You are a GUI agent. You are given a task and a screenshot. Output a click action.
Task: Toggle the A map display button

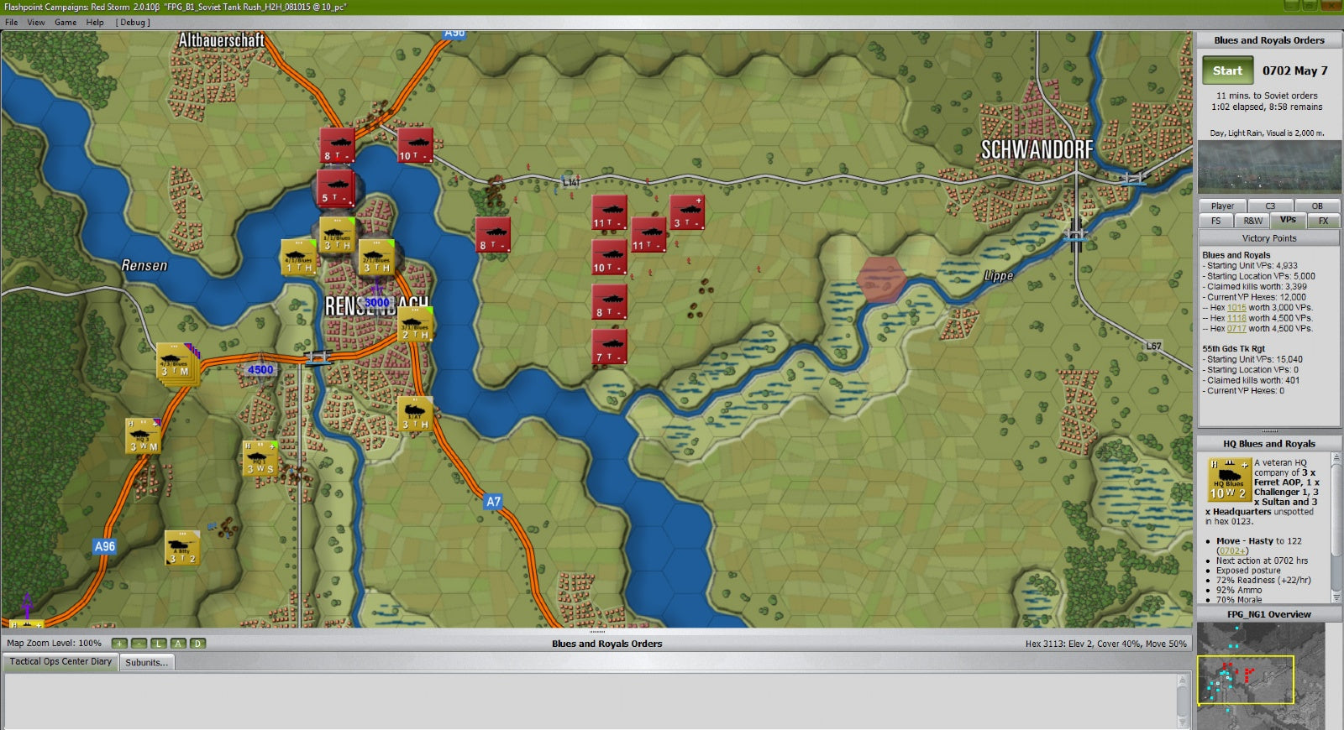click(178, 644)
